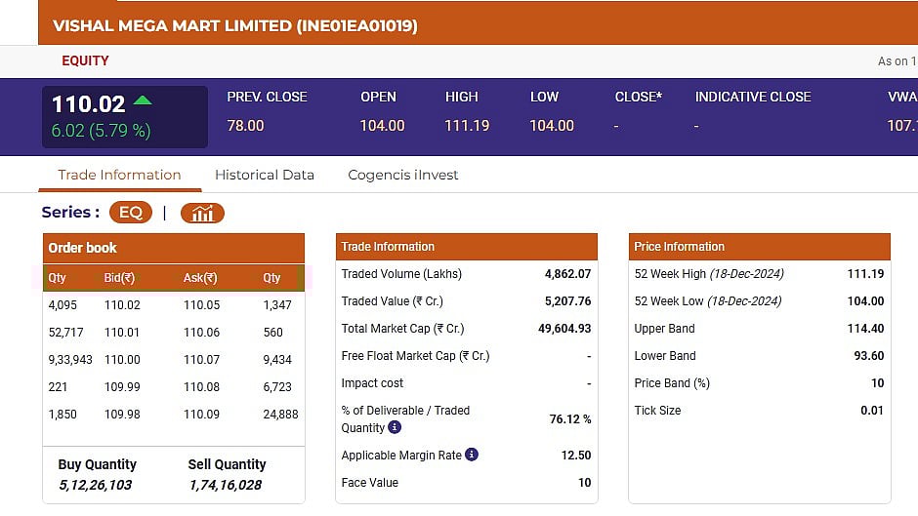Select ask price 110.07 in order book
This screenshot has height=516, width=918.
click(x=202, y=360)
